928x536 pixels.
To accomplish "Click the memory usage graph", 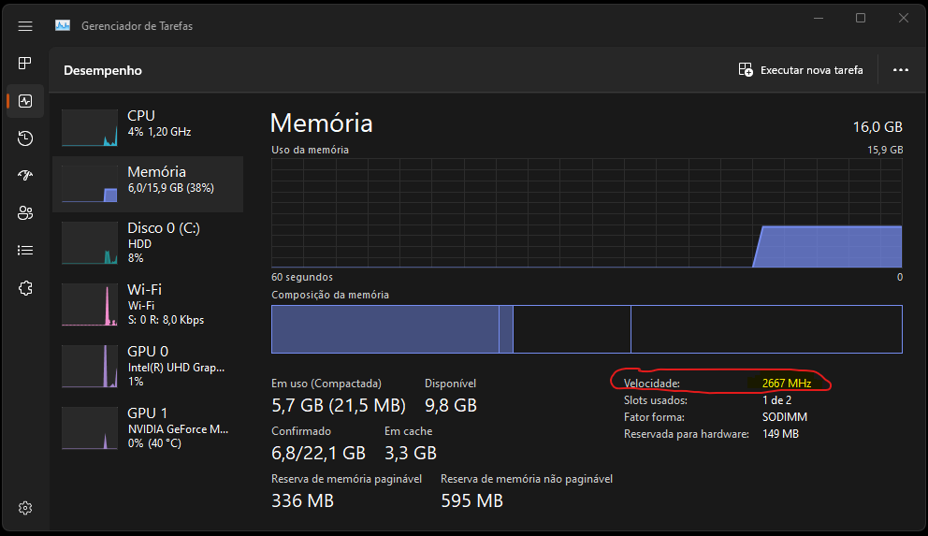I will (587, 213).
